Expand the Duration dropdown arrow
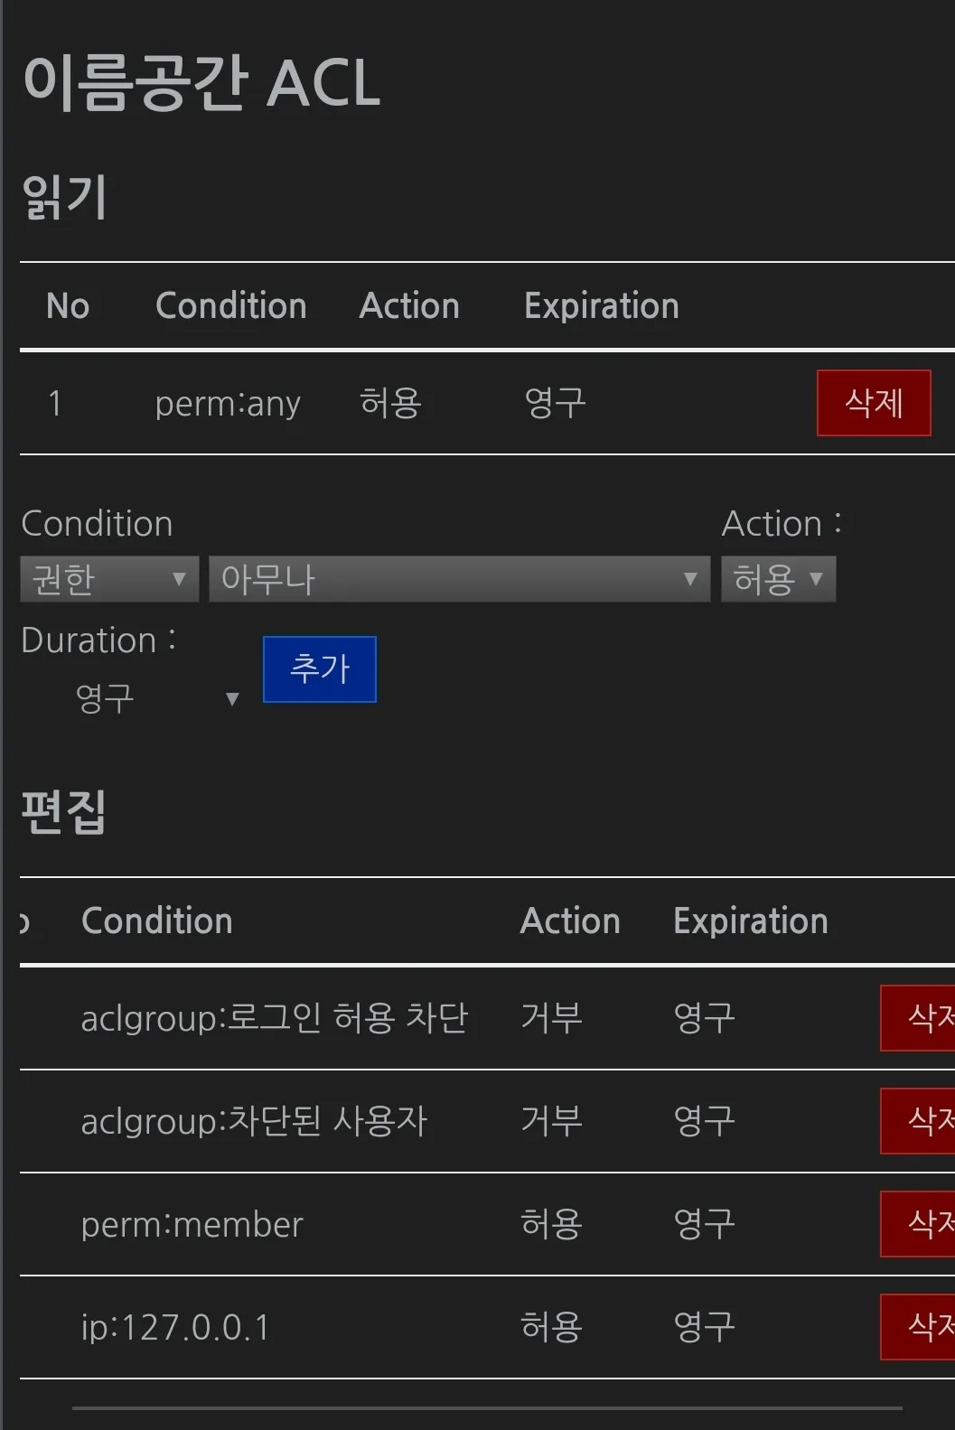 point(233,698)
